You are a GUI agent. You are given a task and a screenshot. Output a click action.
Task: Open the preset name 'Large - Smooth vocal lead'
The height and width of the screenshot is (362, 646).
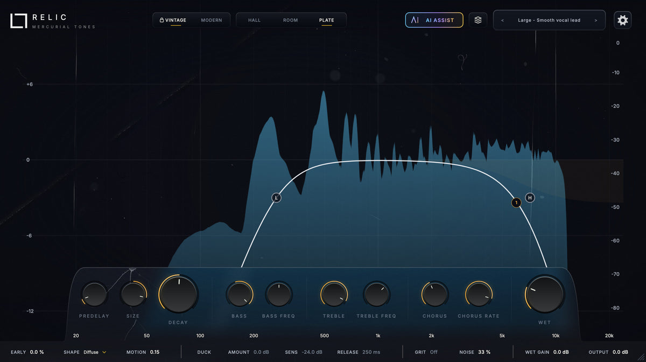pyautogui.click(x=549, y=20)
